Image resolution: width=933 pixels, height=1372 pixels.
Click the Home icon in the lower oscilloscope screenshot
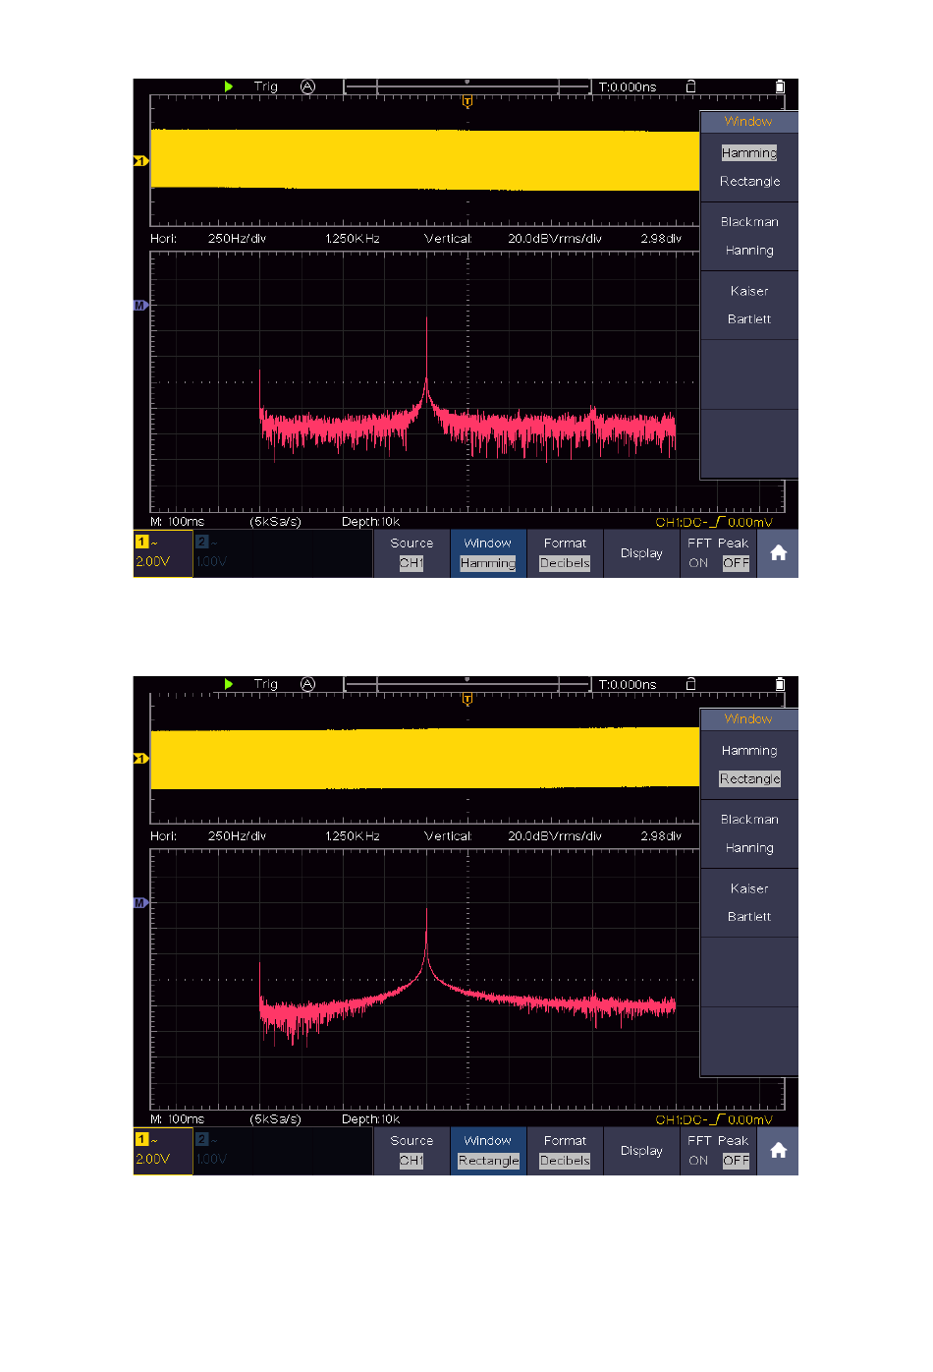click(778, 1151)
